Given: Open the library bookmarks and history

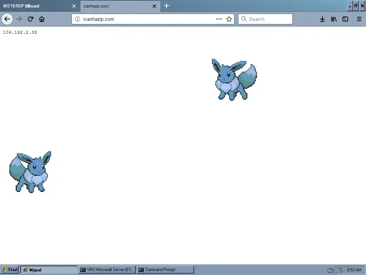Looking at the screenshot, I should [x=334, y=19].
